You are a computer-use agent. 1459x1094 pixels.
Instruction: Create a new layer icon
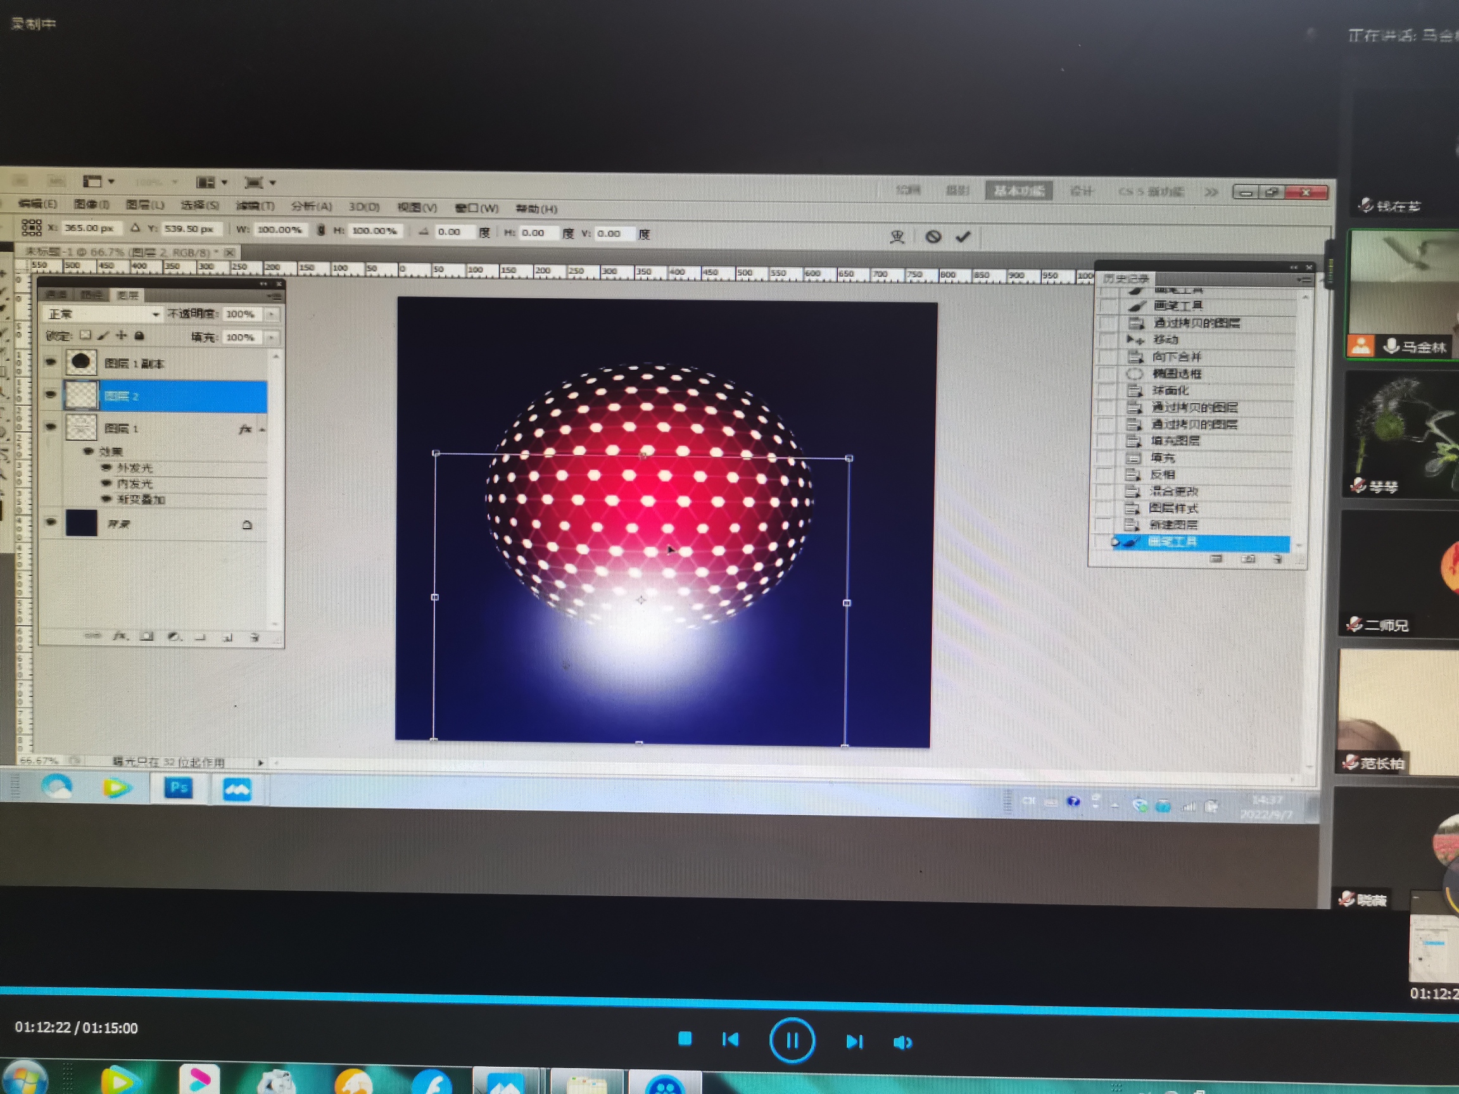click(x=227, y=637)
